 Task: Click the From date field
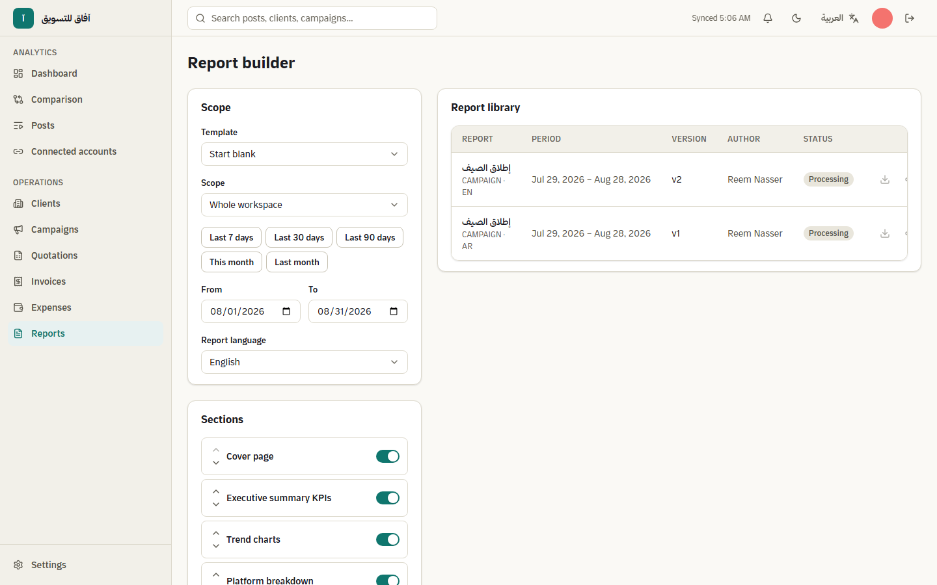pos(251,311)
